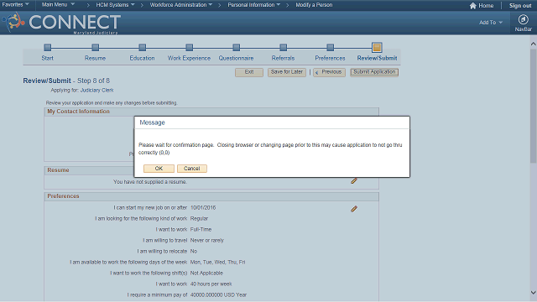Screen dimensions: 537x302
Task: Go to the Resume step label
Action: point(95,58)
